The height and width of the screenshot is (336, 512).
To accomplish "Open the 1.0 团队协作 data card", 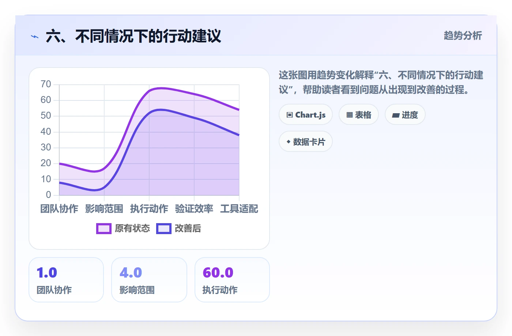I will pos(66,280).
